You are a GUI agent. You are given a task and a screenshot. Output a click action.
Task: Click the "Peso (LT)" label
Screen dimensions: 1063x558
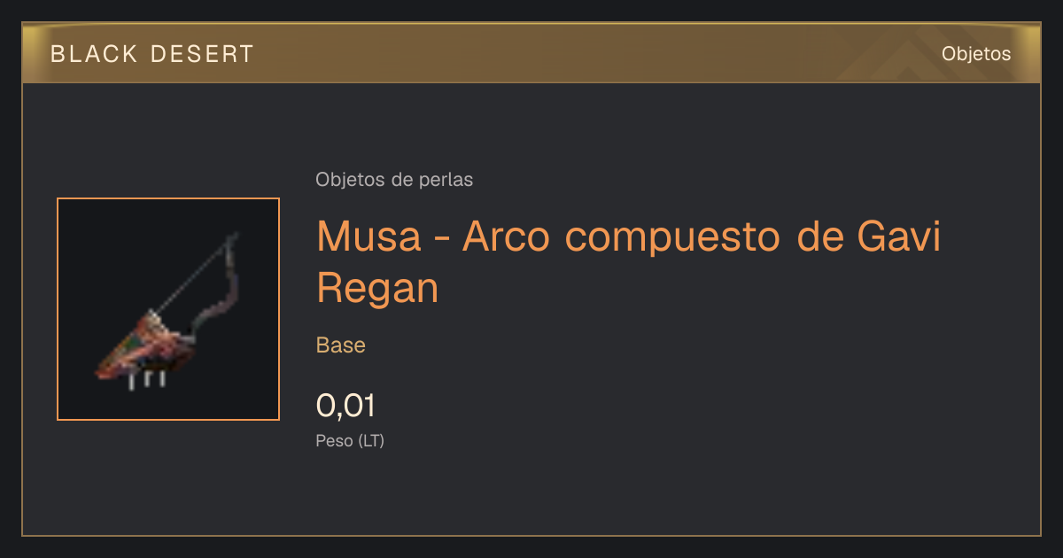pos(350,441)
